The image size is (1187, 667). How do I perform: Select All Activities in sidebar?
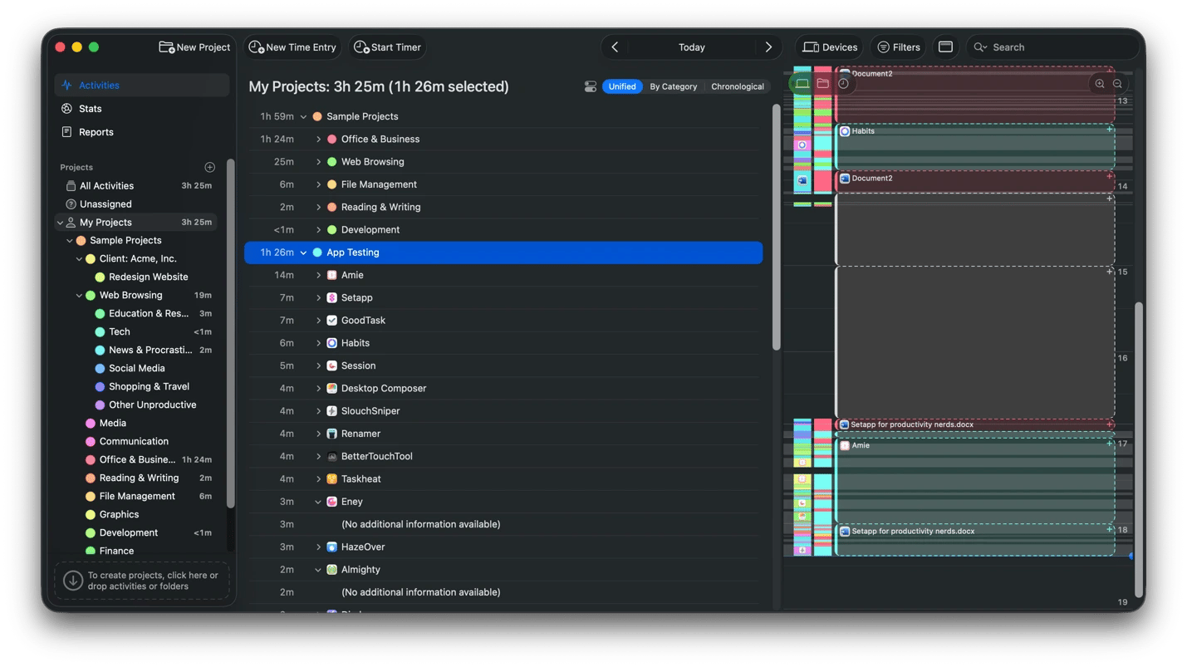pyautogui.click(x=137, y=186)
